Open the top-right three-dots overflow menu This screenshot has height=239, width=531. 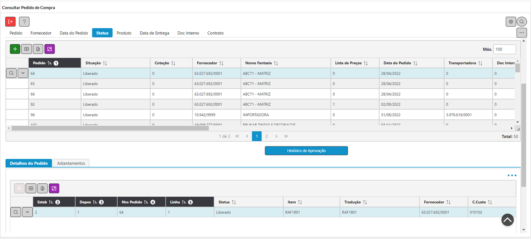pyautogui.click(x=522, y=33)
